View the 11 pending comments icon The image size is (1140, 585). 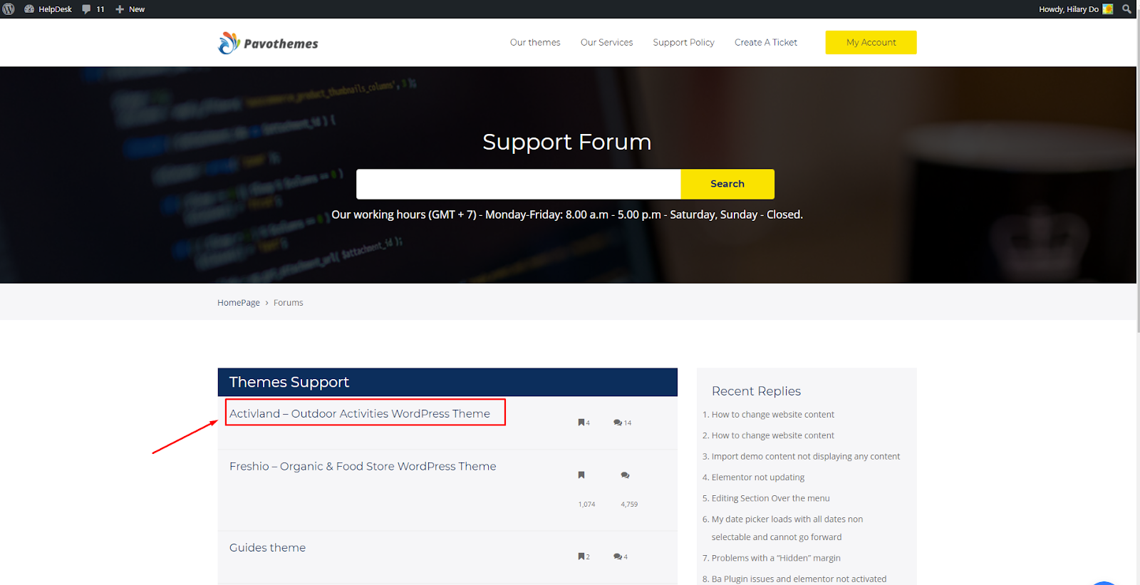[86, 9]
